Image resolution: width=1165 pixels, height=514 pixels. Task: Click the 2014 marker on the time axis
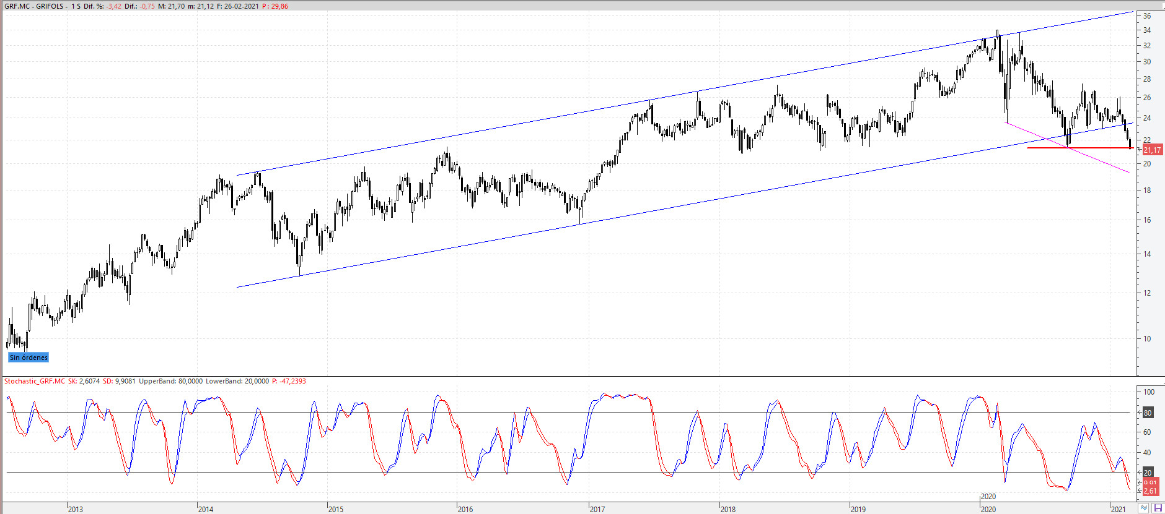[205, 509]
